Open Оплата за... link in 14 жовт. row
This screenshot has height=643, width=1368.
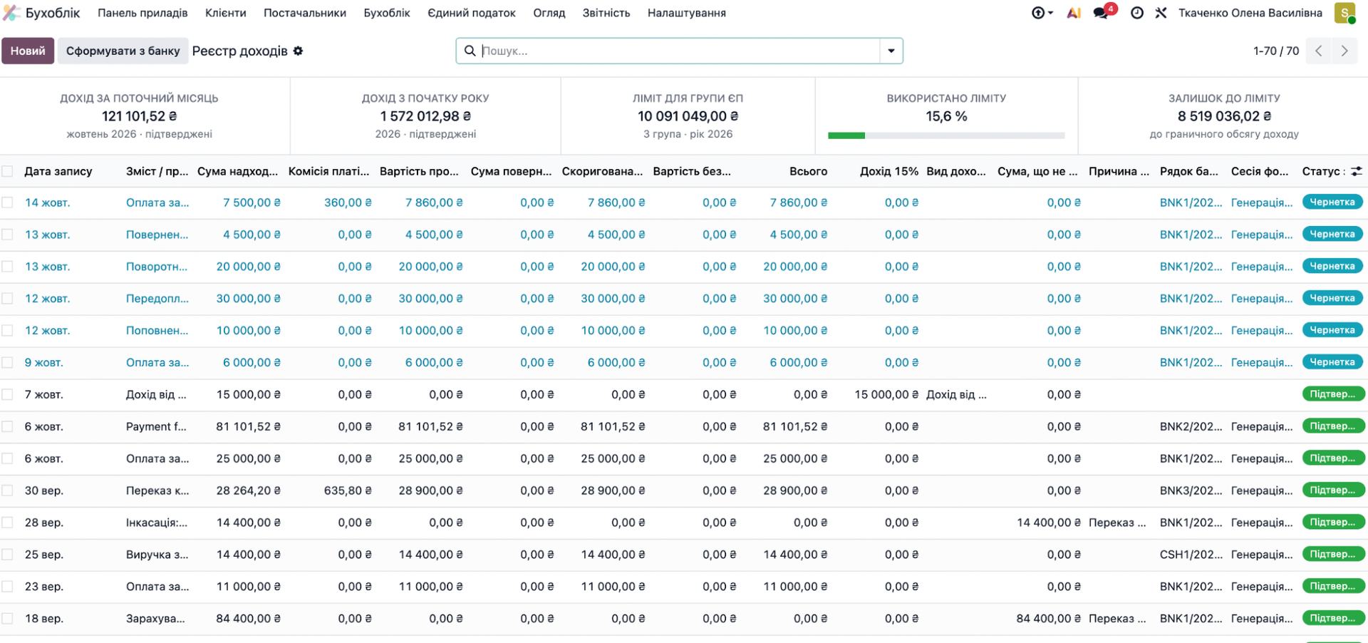(x=157, y=202)
